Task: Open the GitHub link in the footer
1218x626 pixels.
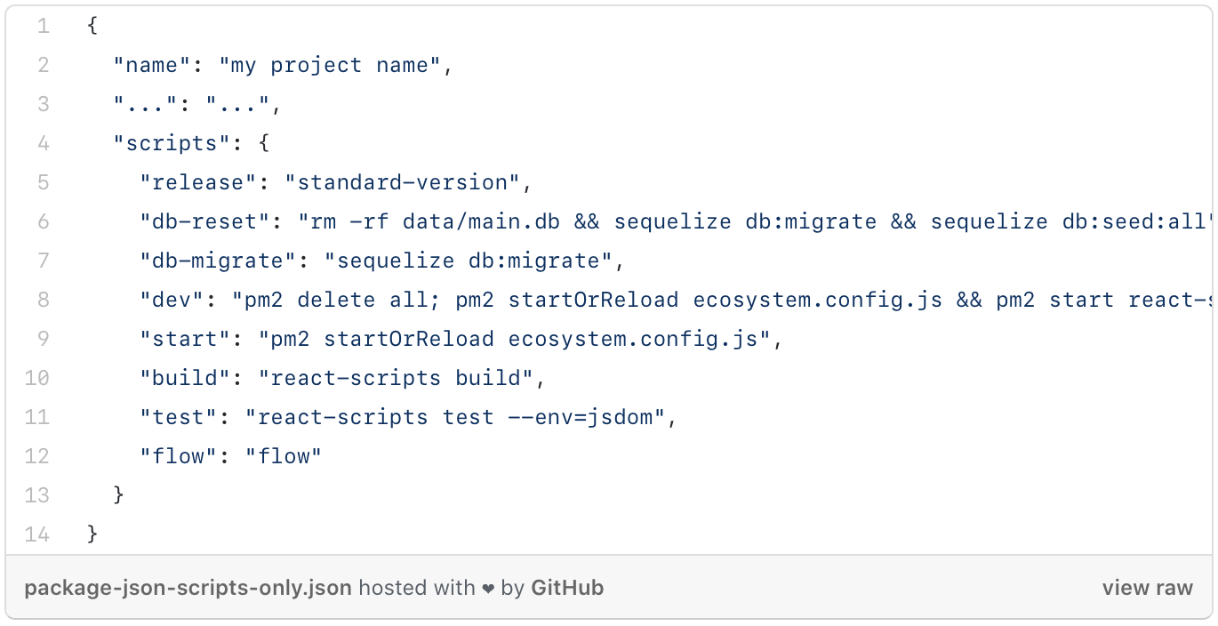Action: click(x=567, y=588)
